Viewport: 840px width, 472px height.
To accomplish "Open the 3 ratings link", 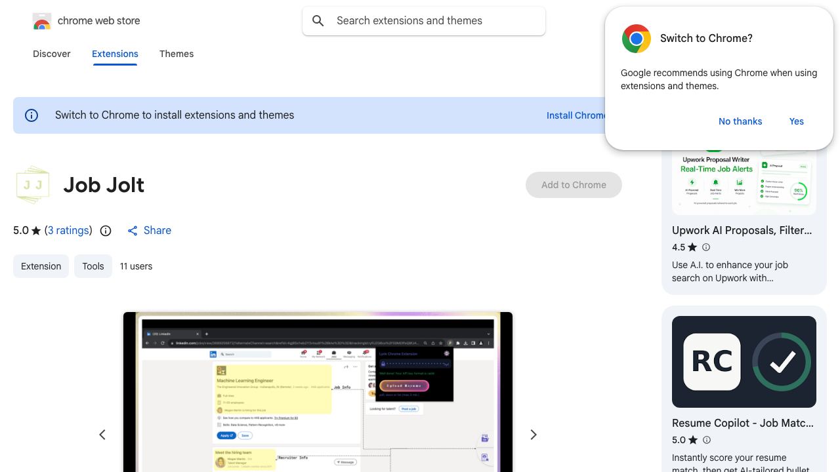I will coord(68,231).
